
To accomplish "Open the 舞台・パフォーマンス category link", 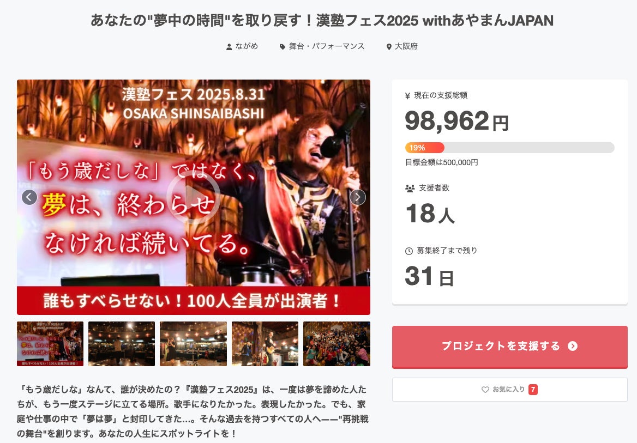I will (x=327, y=46).
